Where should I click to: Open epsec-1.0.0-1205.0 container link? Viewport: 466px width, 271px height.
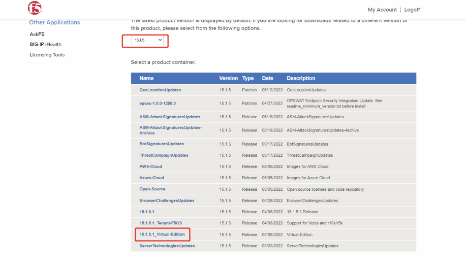(158, 103)
